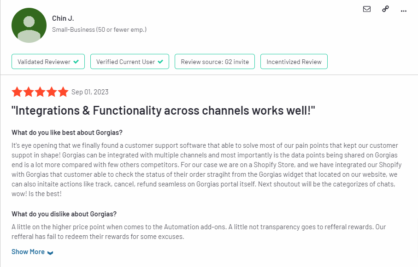Image resolution: width=418 pixels, height=267 pixels.
Task: Click the chevron next to Show More
Action: point(50,253)
